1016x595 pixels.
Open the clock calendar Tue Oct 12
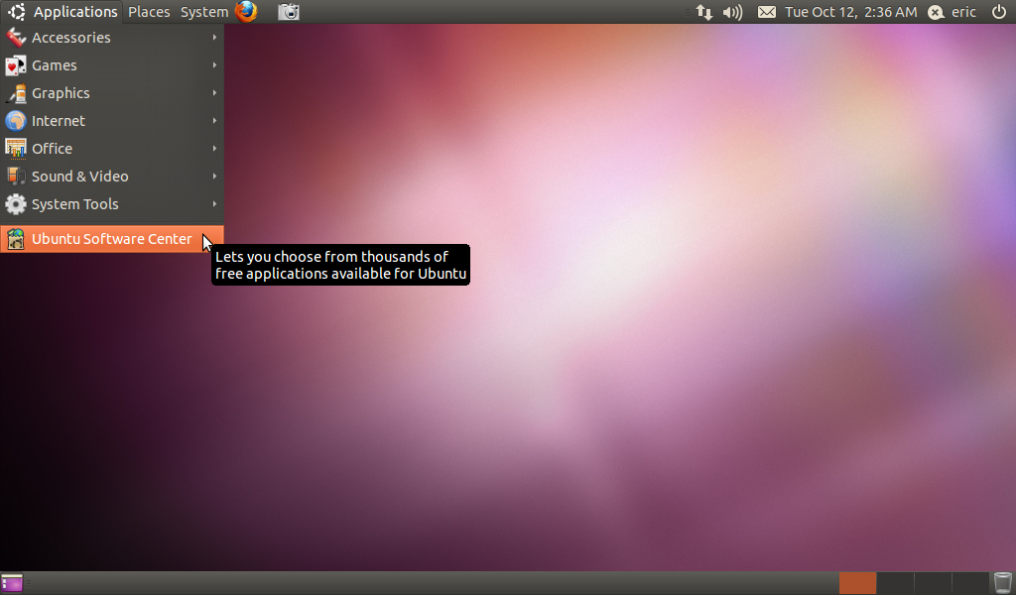[850, 12]
